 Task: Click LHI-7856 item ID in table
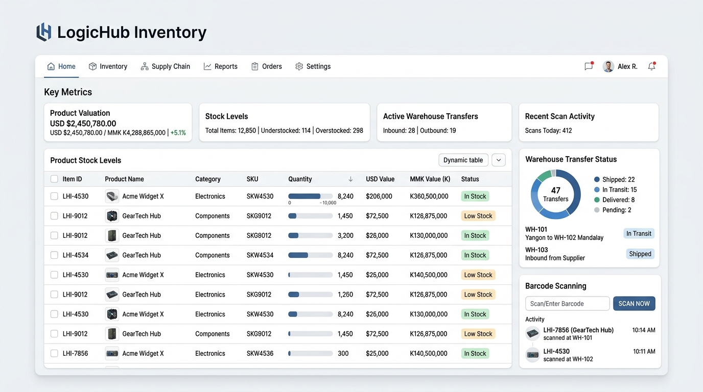click(x=76, y=353)
